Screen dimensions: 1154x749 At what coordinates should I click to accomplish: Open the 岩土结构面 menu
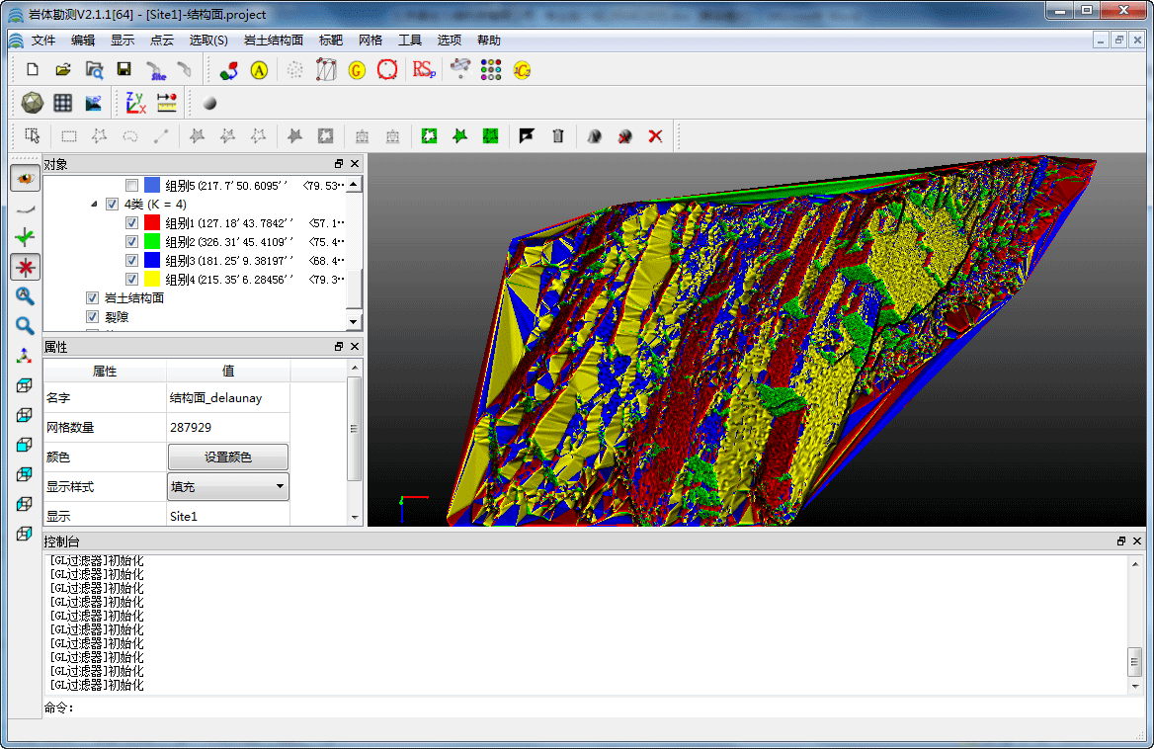coord(273,41)
